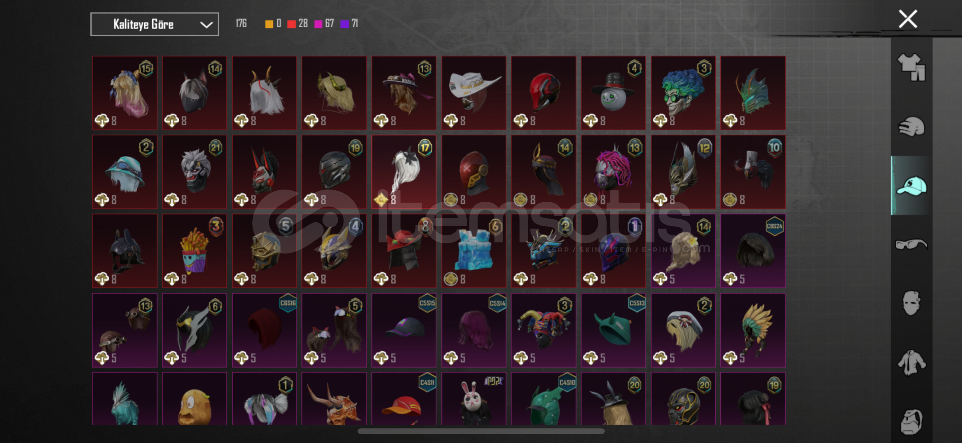The image size is (962, 443).
Task: Click the dropdown chevron arrow
Action: click(x=206, y=25)
